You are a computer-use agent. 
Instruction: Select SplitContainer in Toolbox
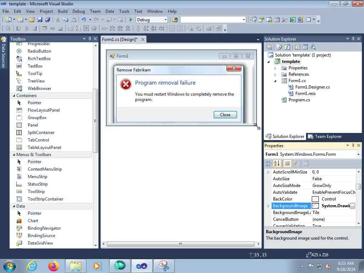coord(41,132)
